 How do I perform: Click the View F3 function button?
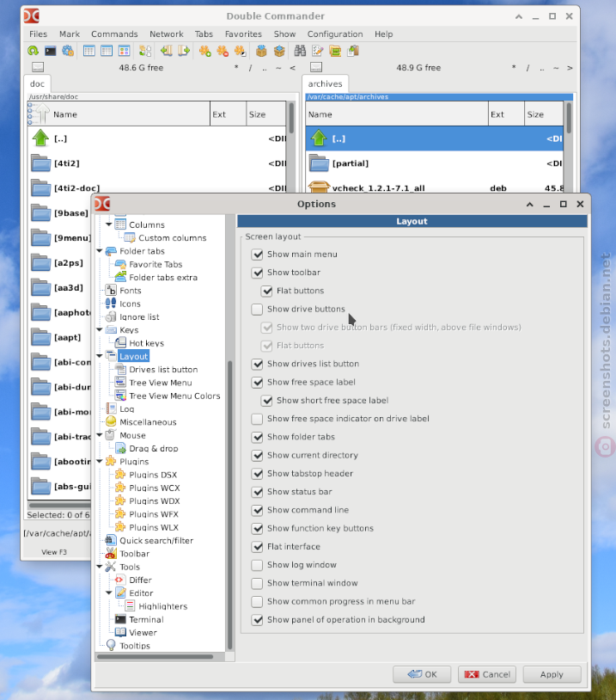click(x=54, y=552)
